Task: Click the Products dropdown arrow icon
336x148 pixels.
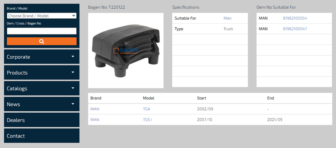Action: (x=73, y=72)
